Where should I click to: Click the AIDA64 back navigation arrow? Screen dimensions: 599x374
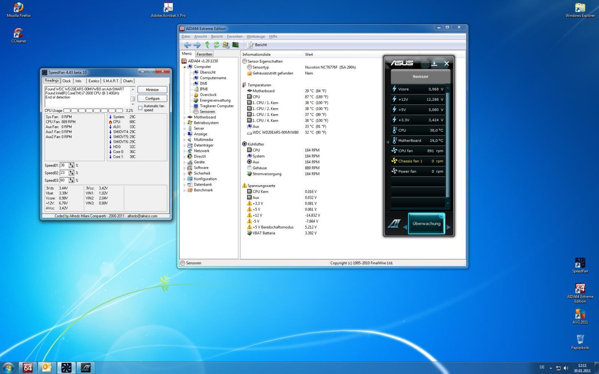pyautogui.click(x=187, y=45)
